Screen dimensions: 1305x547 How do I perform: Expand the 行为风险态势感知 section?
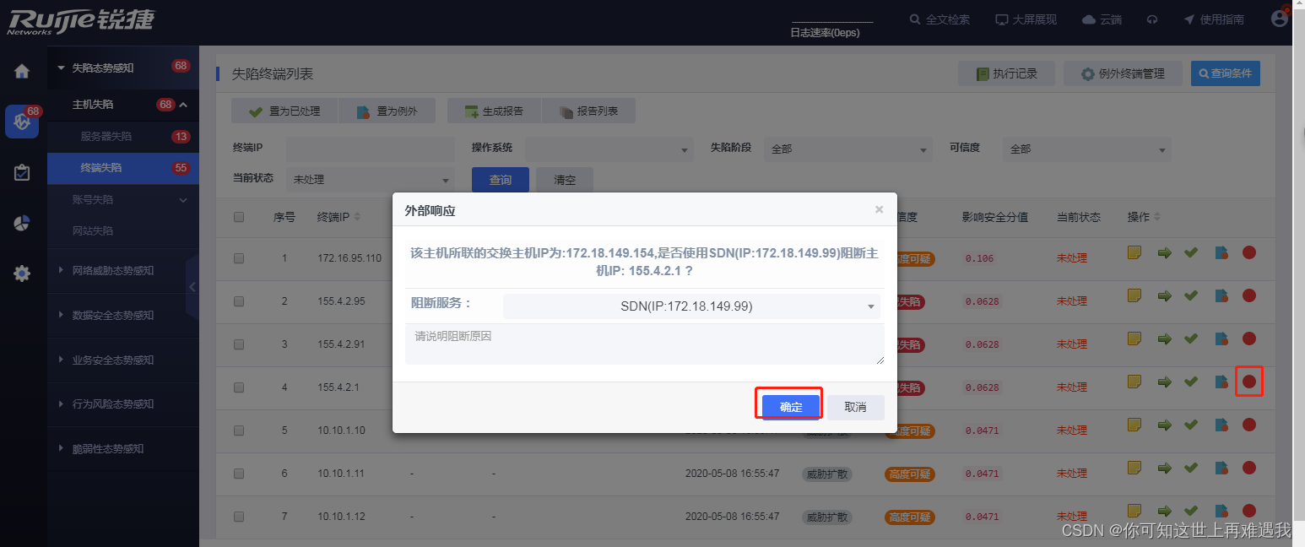pos(123,404)
